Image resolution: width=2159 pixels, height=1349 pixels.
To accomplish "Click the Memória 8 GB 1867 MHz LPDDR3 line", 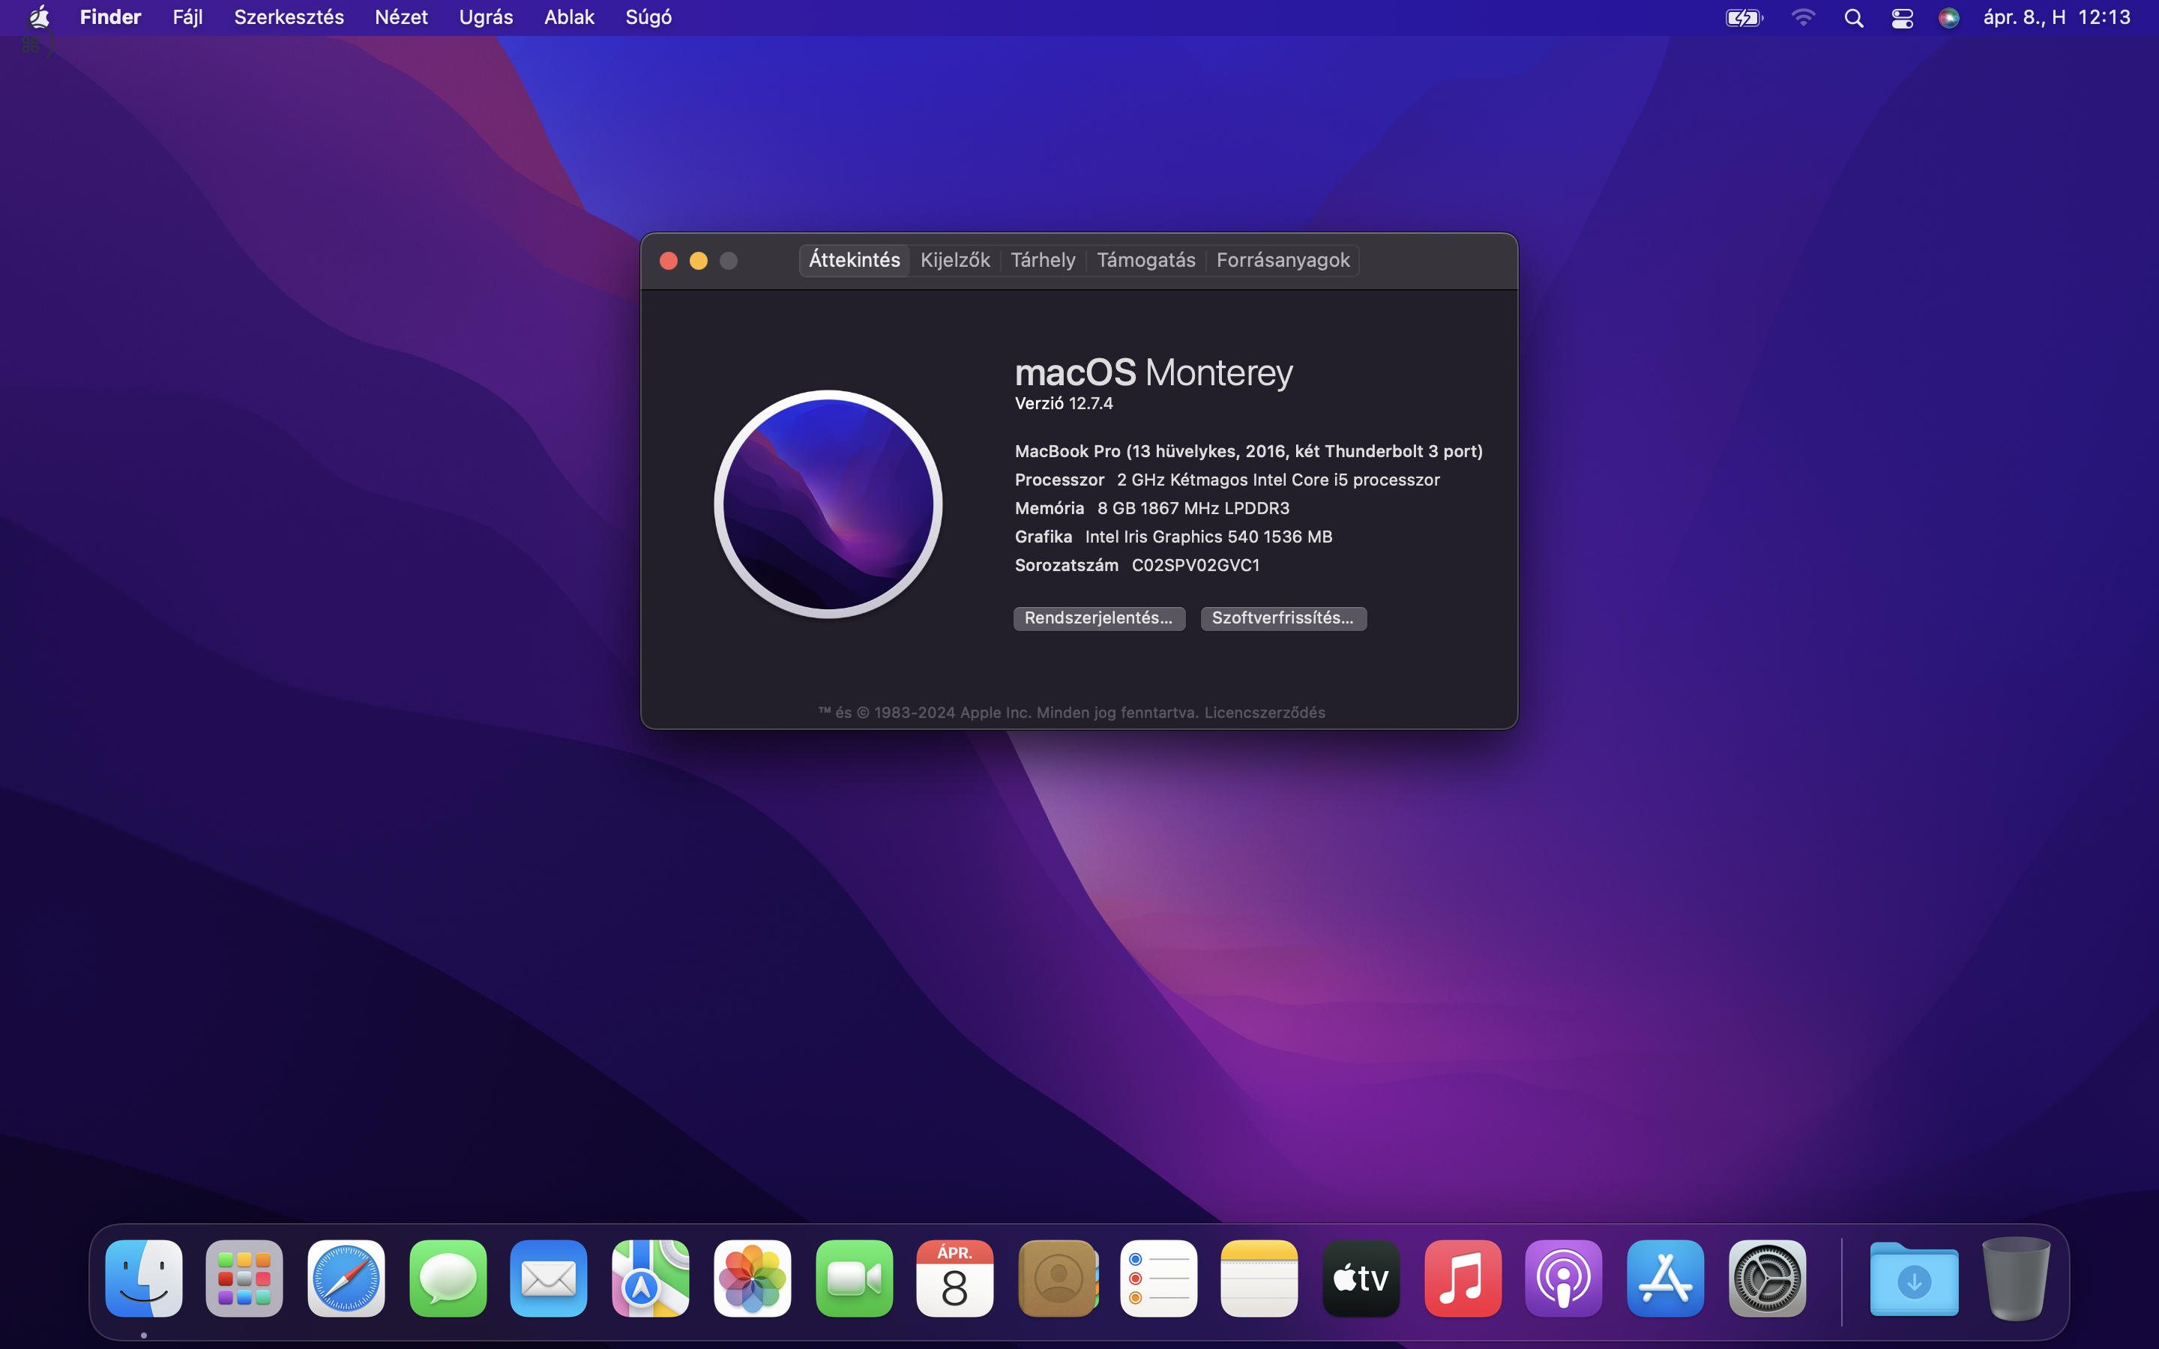I will (1151, 507).
